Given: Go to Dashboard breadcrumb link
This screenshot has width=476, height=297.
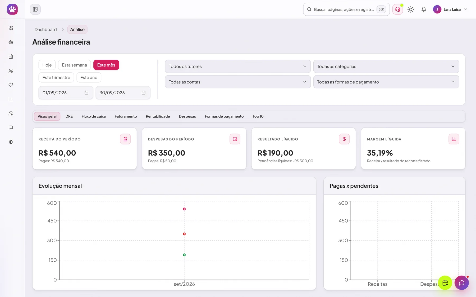Looking at the screenshot, I should [46, 30].
